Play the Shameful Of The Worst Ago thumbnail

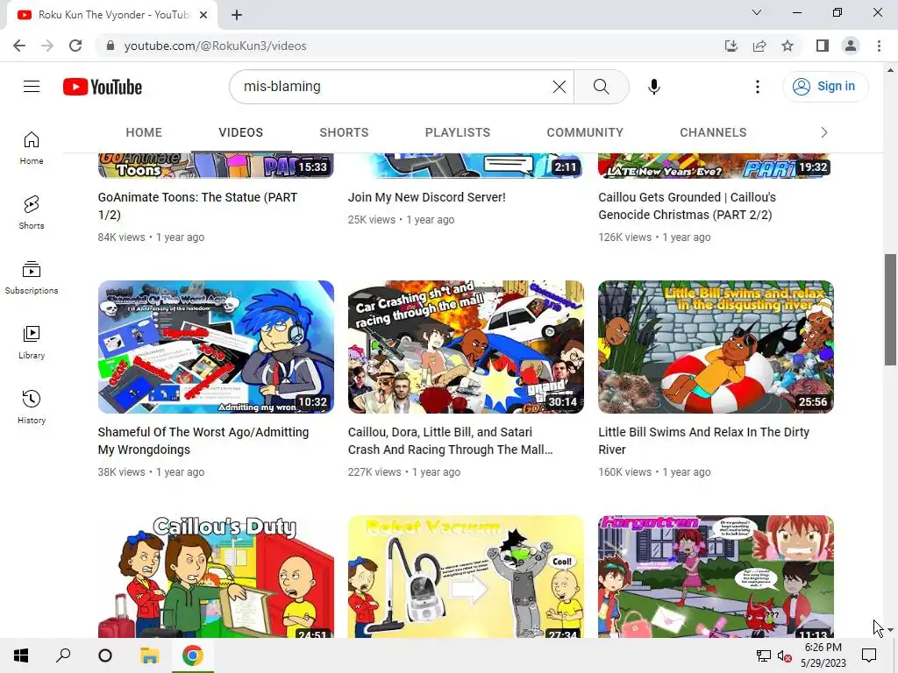(x=216, y=347)
